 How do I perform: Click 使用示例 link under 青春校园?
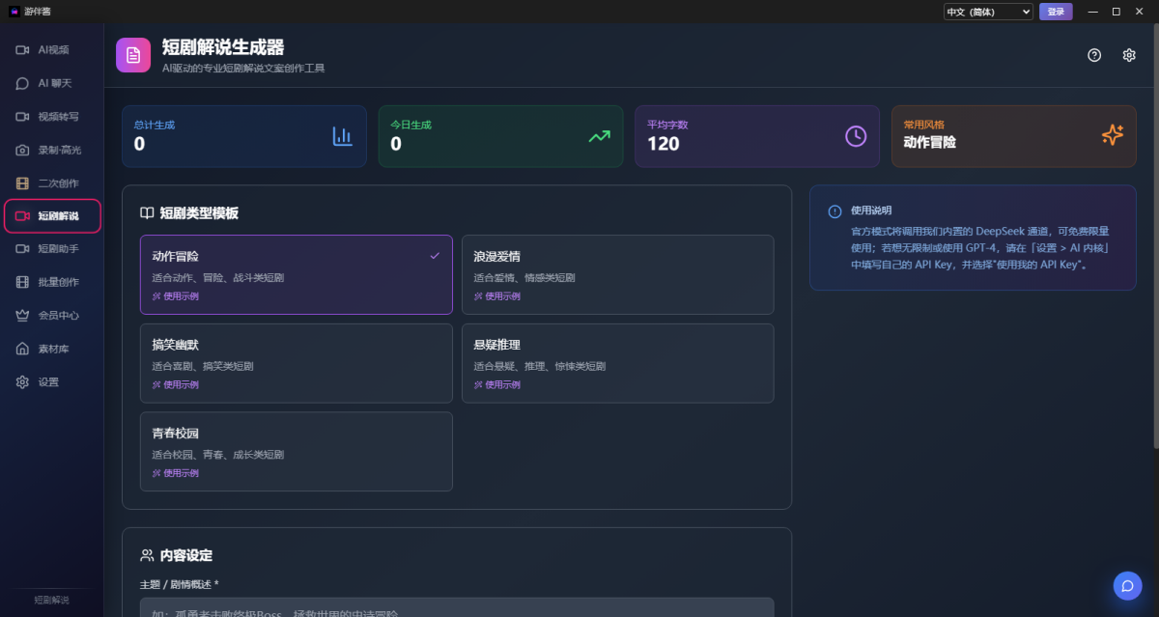(x=176, y=473)
